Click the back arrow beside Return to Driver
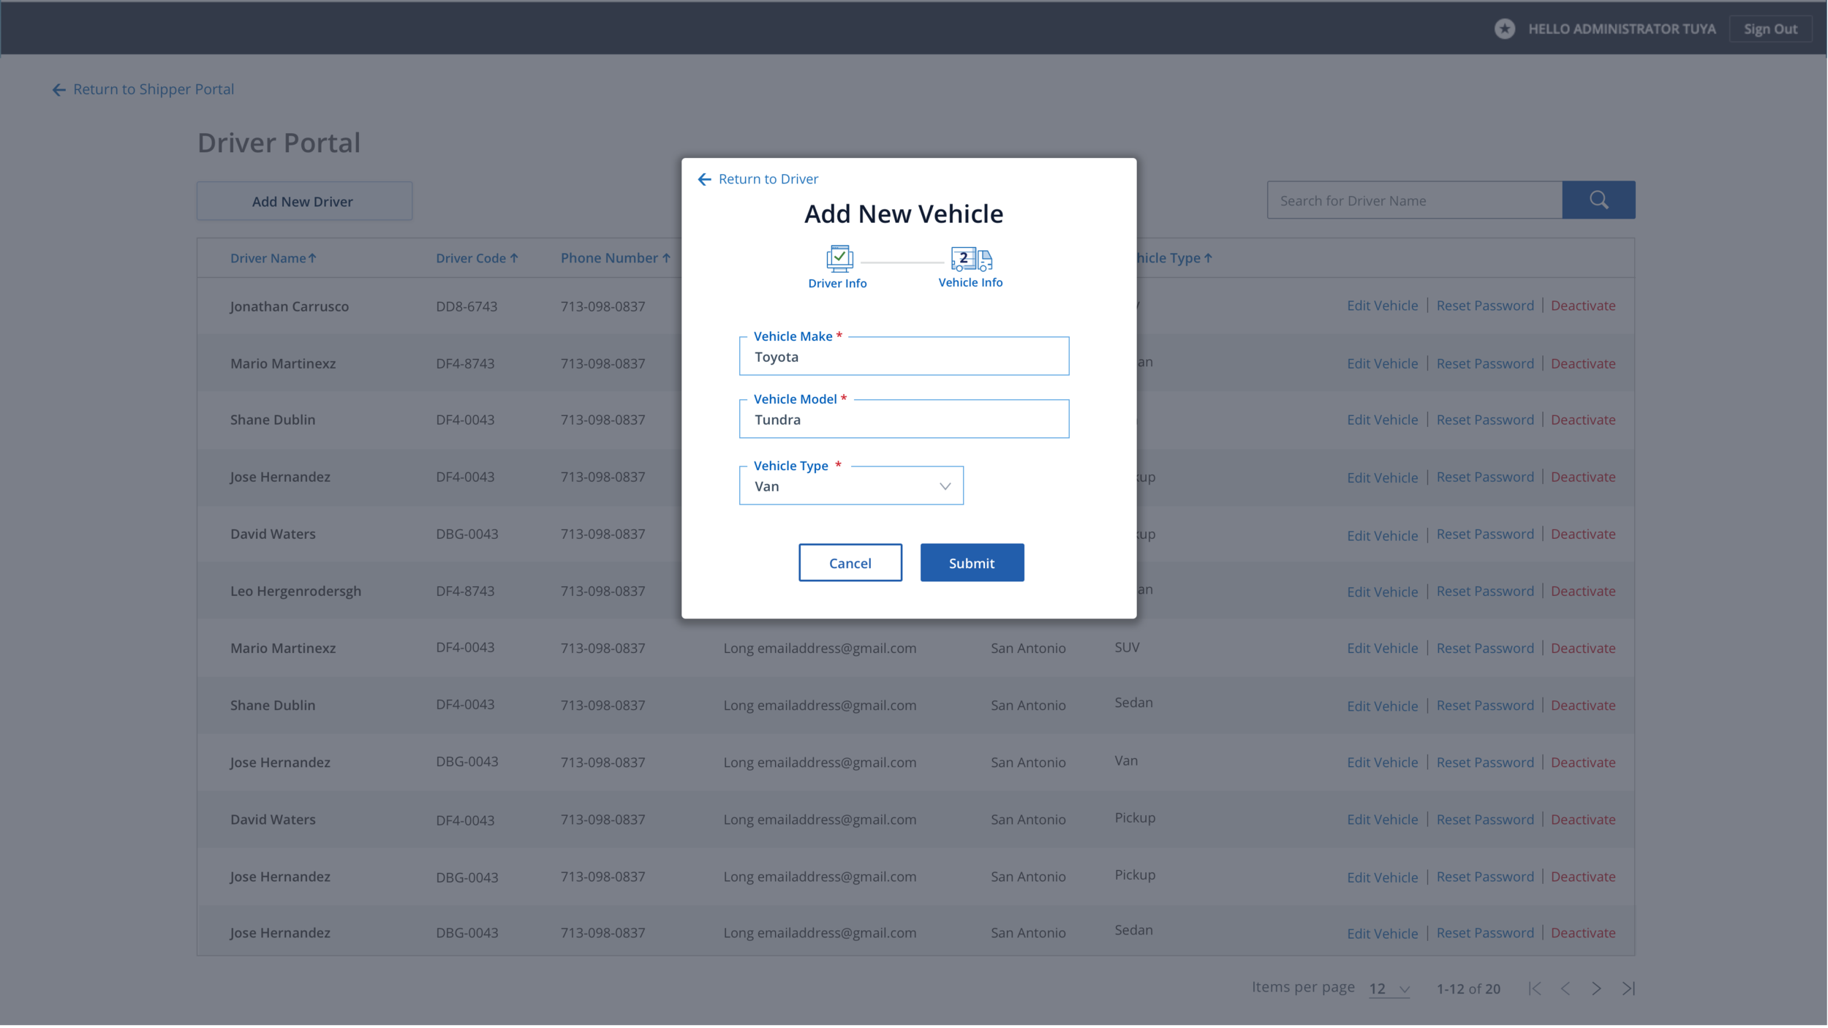The width and height of the screenshot is (1828, 1028). [x=705, y=179]
